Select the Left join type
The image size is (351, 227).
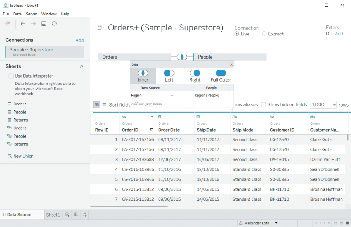tap(169, 76)
